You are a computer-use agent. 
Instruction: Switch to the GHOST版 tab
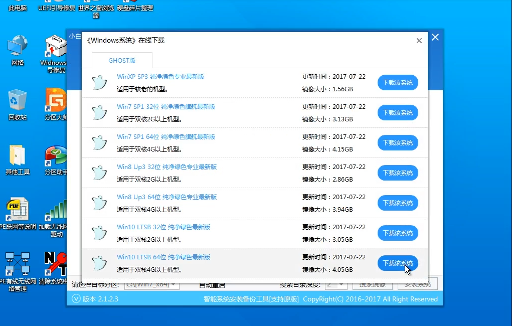[x=121, y=60]
